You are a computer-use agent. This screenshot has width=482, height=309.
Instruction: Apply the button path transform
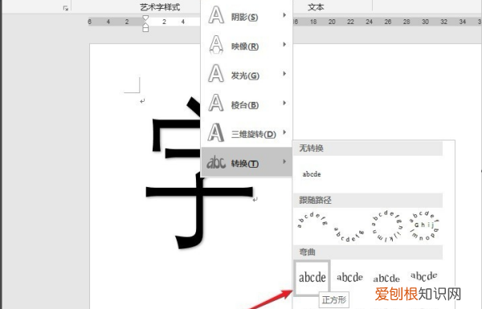click(x=424, y=226)
